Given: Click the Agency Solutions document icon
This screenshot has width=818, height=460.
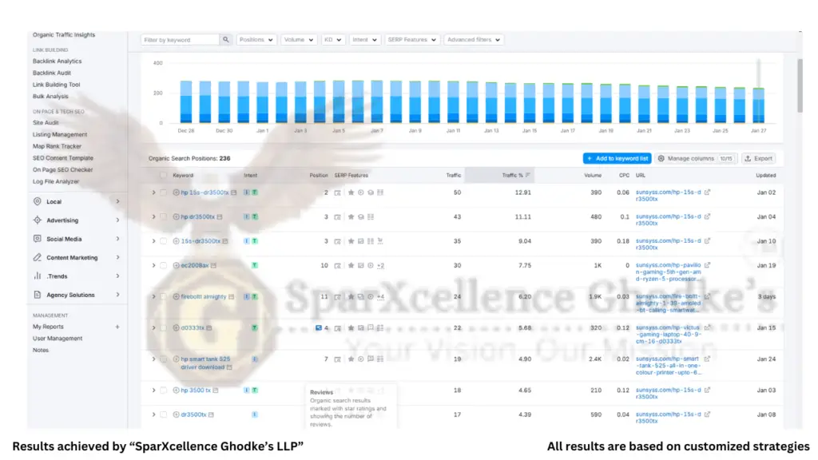Looking at the screenshot, I should click(x=38, y=295).
